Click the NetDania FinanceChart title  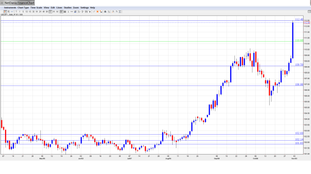coord(19,3)
